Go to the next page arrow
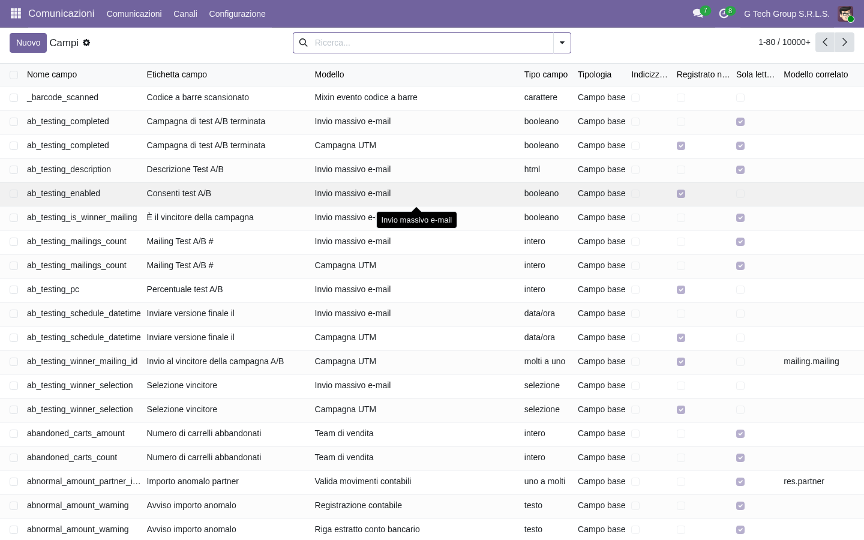This screenshot has height=540, width=864. point(844,42)
